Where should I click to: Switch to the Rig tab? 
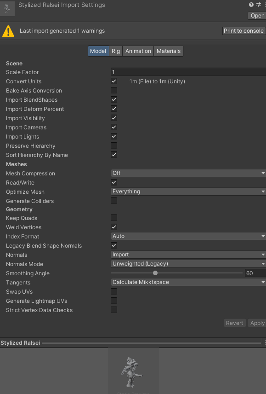point(116,51)
